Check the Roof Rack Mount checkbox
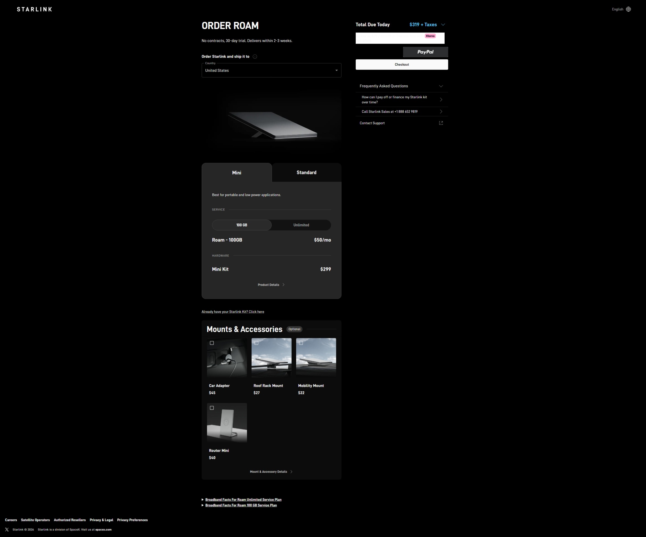 (256, 343)
